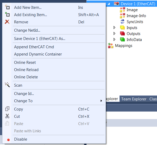Select Scan from context menu
The height and width of the screenshot is (145, 157).
(54, 85)
